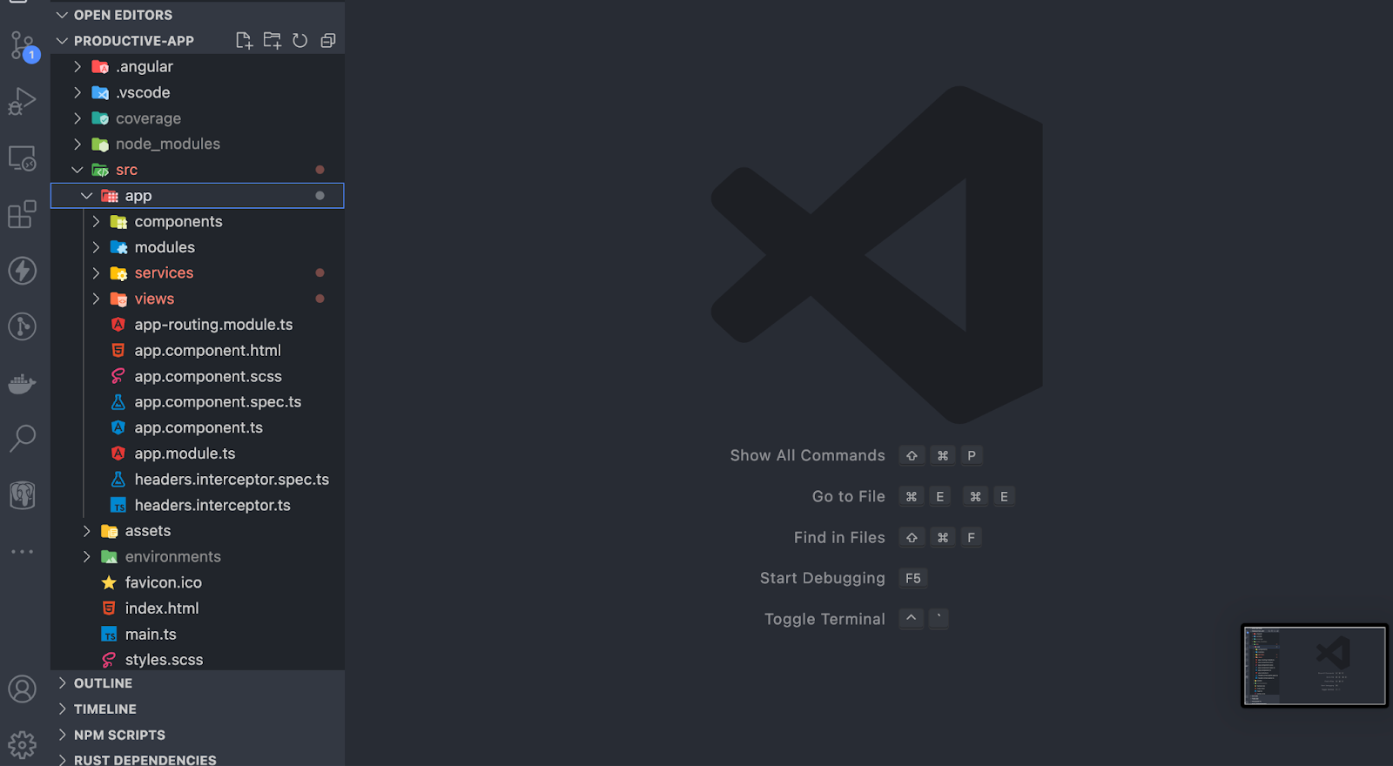This screenshot has height=766, width=1393.
Task: Open the Remote Explorer icon
Action: point(23,158)
